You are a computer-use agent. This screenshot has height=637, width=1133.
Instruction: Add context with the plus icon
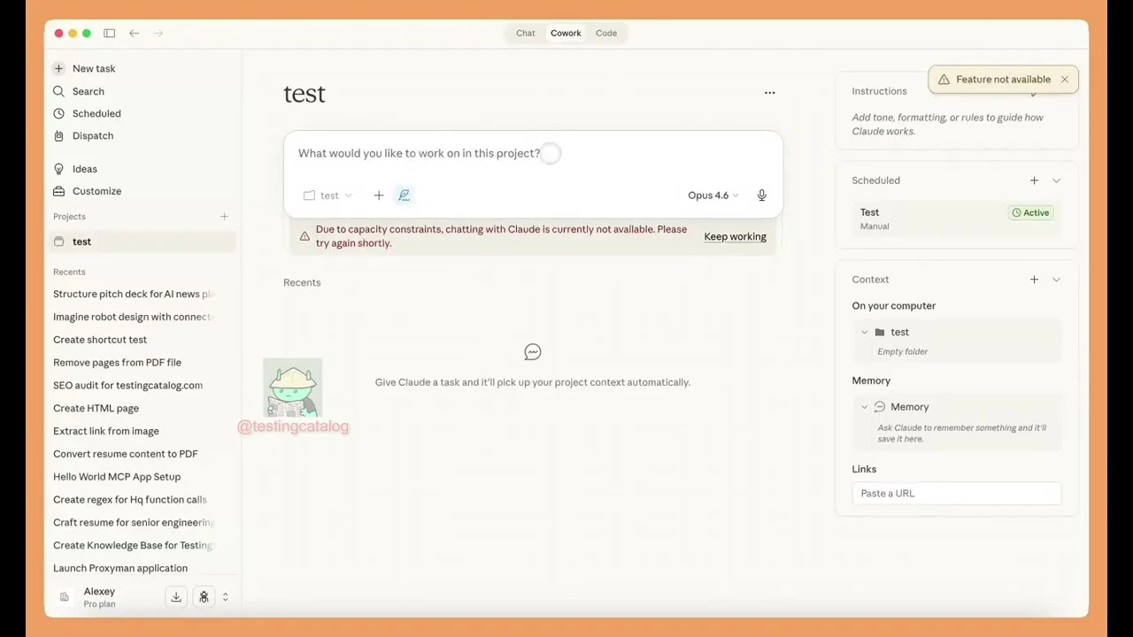coord(1034,280)
